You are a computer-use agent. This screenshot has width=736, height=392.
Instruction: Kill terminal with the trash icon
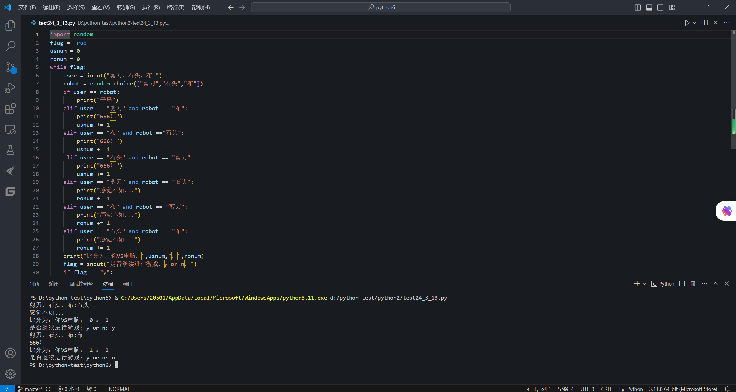click(x=693, y=284)
